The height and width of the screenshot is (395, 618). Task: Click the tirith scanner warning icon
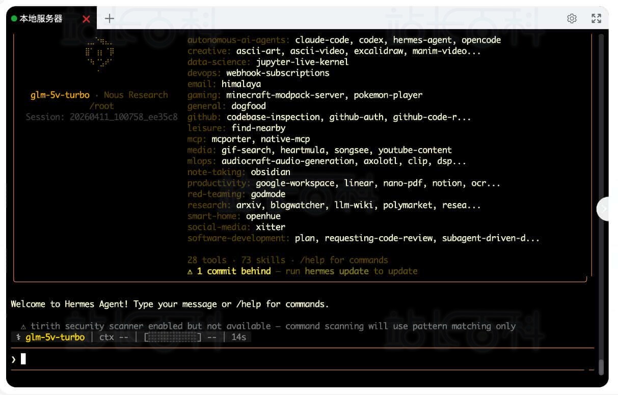pos(23,326)
